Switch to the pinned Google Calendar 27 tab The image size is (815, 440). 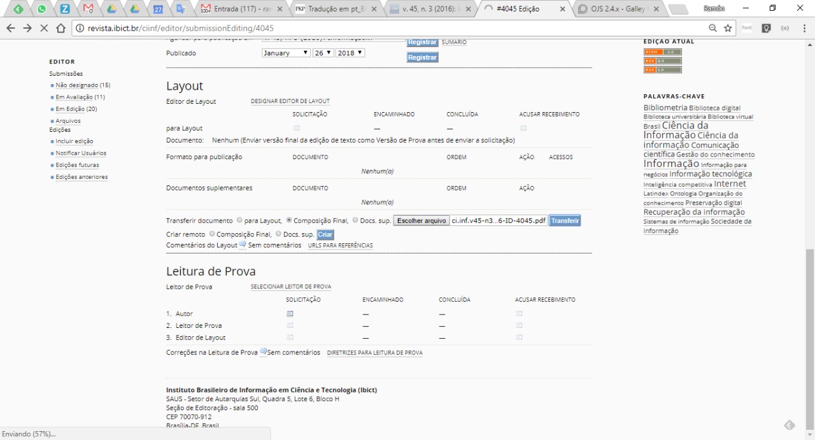click(x=158, y=9)
